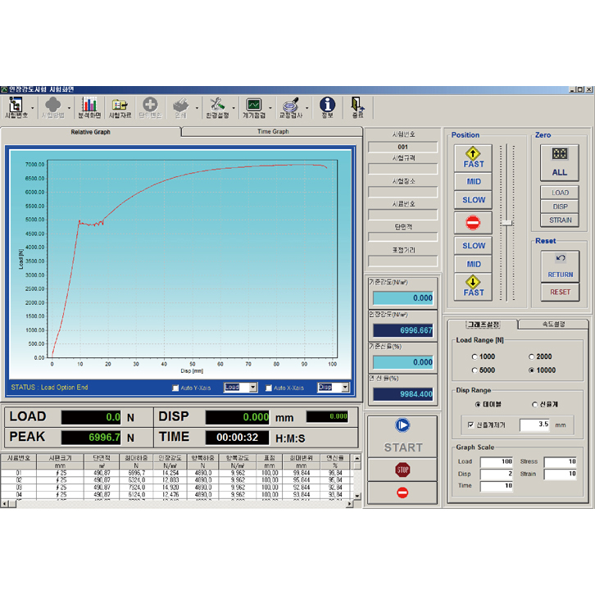
Task: Select row 01 in results table
Action: click(x=177, y=473)
